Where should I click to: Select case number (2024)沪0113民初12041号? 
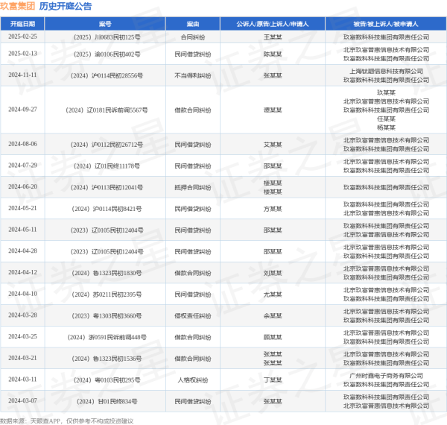(x=107, y=187)
